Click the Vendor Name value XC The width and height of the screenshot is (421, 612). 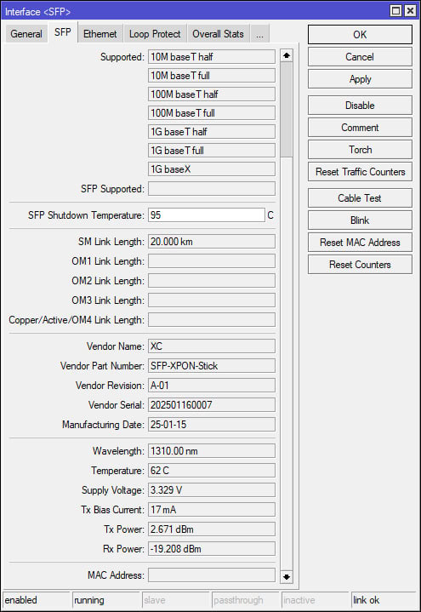tap(212, 346)
